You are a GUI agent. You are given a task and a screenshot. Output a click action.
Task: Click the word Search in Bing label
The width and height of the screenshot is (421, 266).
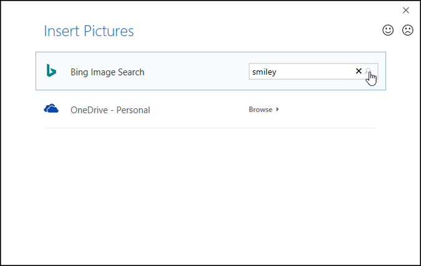tap(131, 72)
